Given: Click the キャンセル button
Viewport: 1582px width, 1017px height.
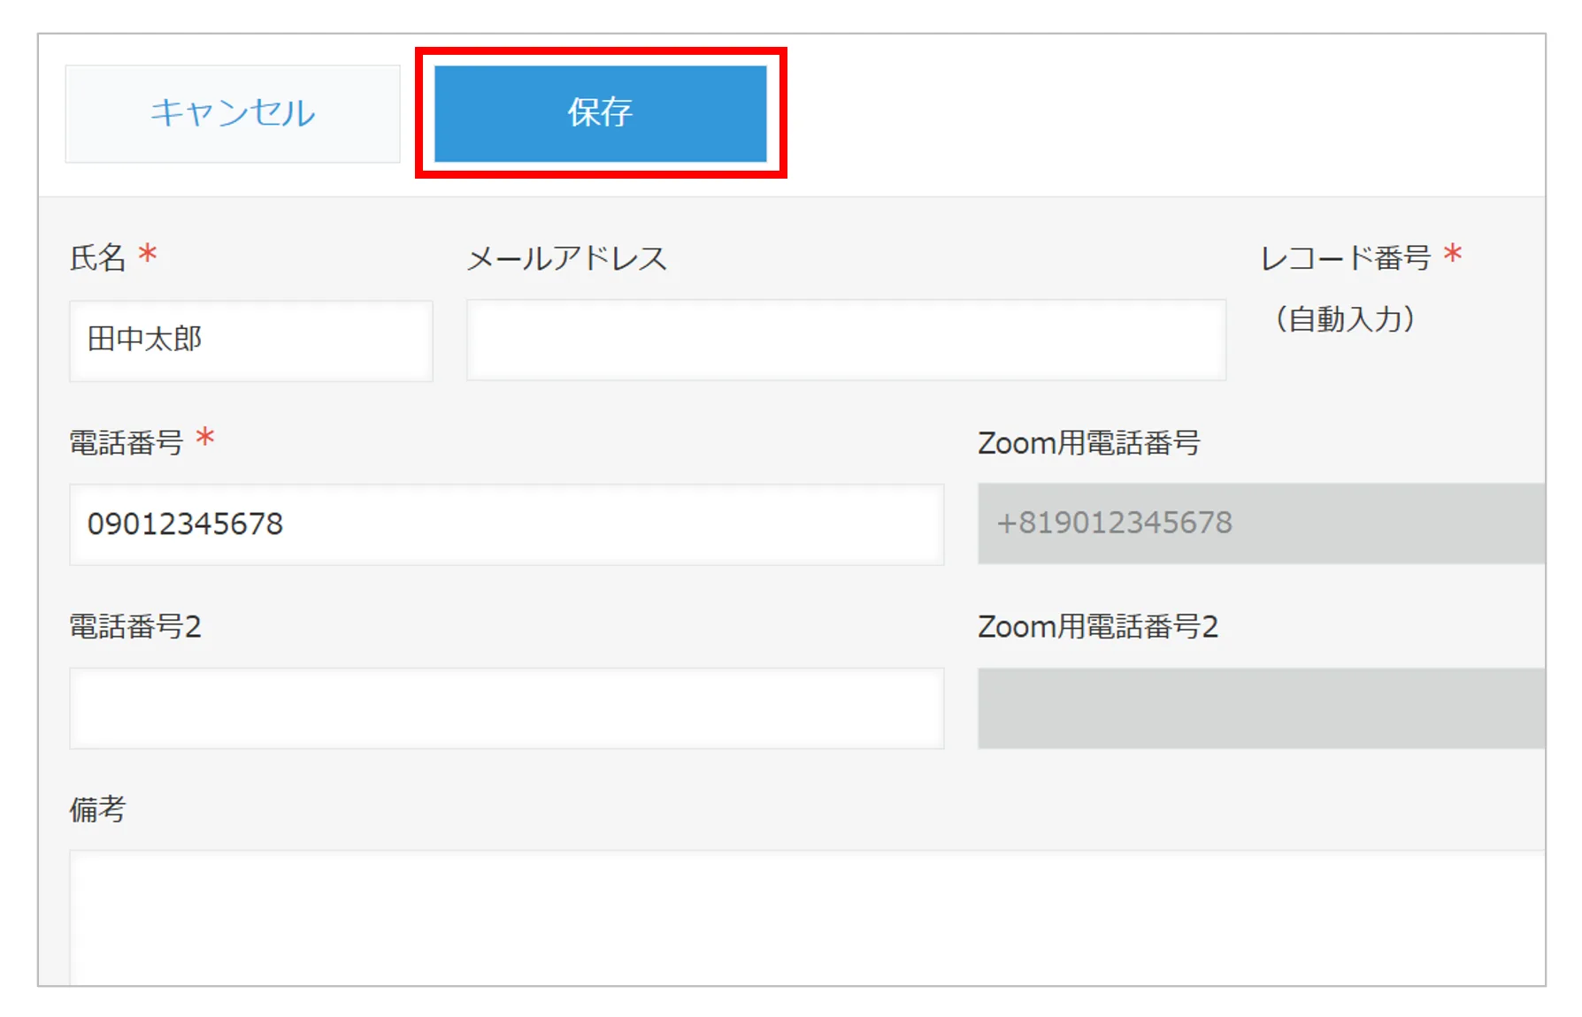Looking at the screenshot, I should (x=233, y=113).
